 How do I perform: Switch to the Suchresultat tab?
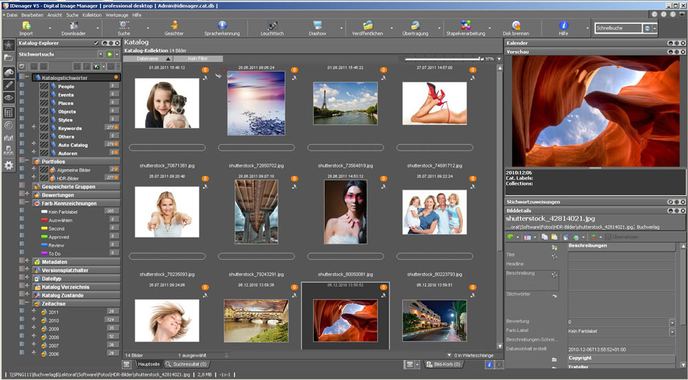pos(189,364)
